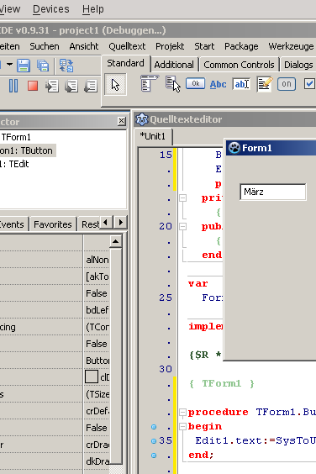This screenshot has width=316, height=474.
Task: Stop debugging with the red square icon
Action: pyautogui.click(x=33, y=86)
